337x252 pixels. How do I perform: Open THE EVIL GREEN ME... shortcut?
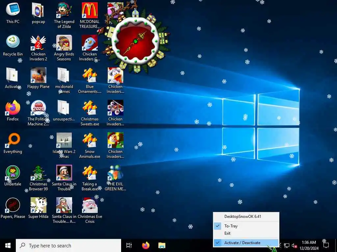[x=115, y=178]
